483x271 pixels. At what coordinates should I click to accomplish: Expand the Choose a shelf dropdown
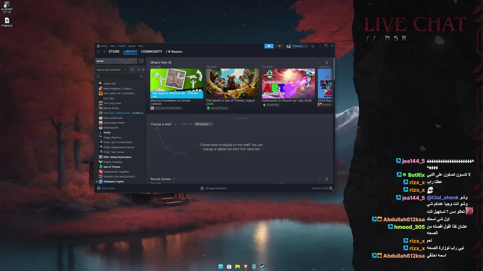point(163,124)
